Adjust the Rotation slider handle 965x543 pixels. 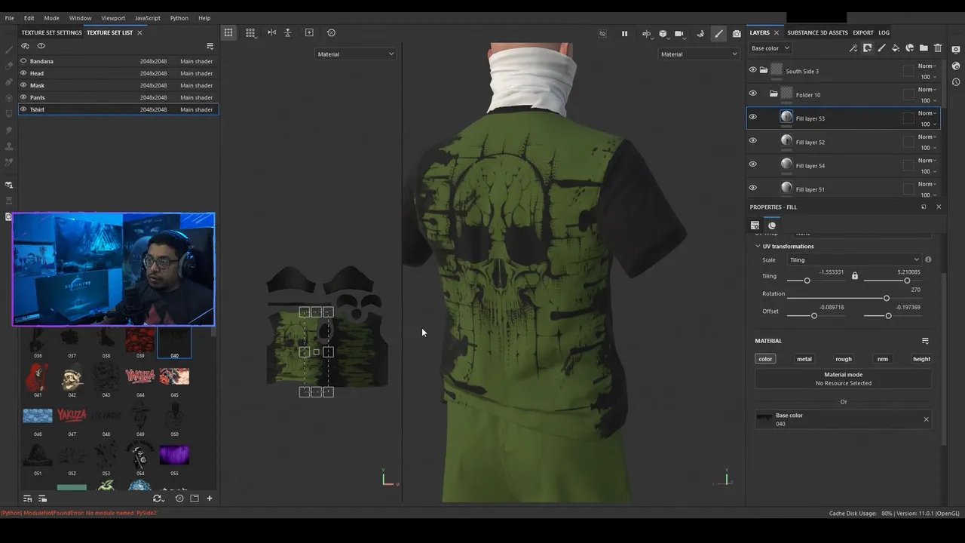pos(886,299)
